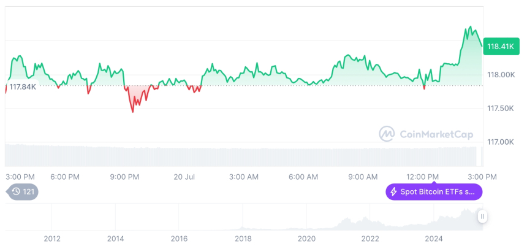Click the clock icon in the 121 badge
527x246 pixels.
coord(16,192)
